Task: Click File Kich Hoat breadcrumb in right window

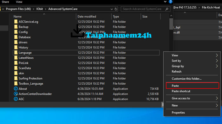Action: pos(211,8)
